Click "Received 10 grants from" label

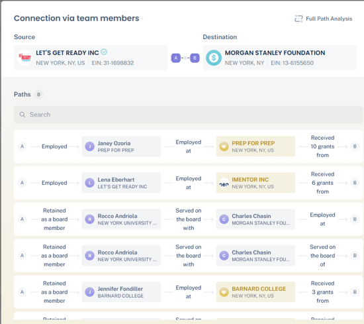pos(322,146)
